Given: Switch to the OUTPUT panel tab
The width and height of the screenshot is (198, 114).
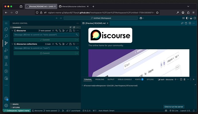Looking at the screenshot, I should pyautogui.click(x=111, y=79).
